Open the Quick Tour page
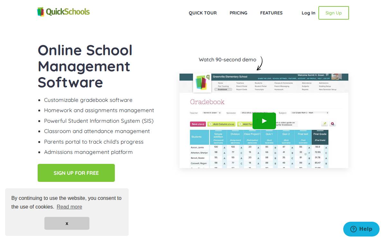 coord(203,13)
